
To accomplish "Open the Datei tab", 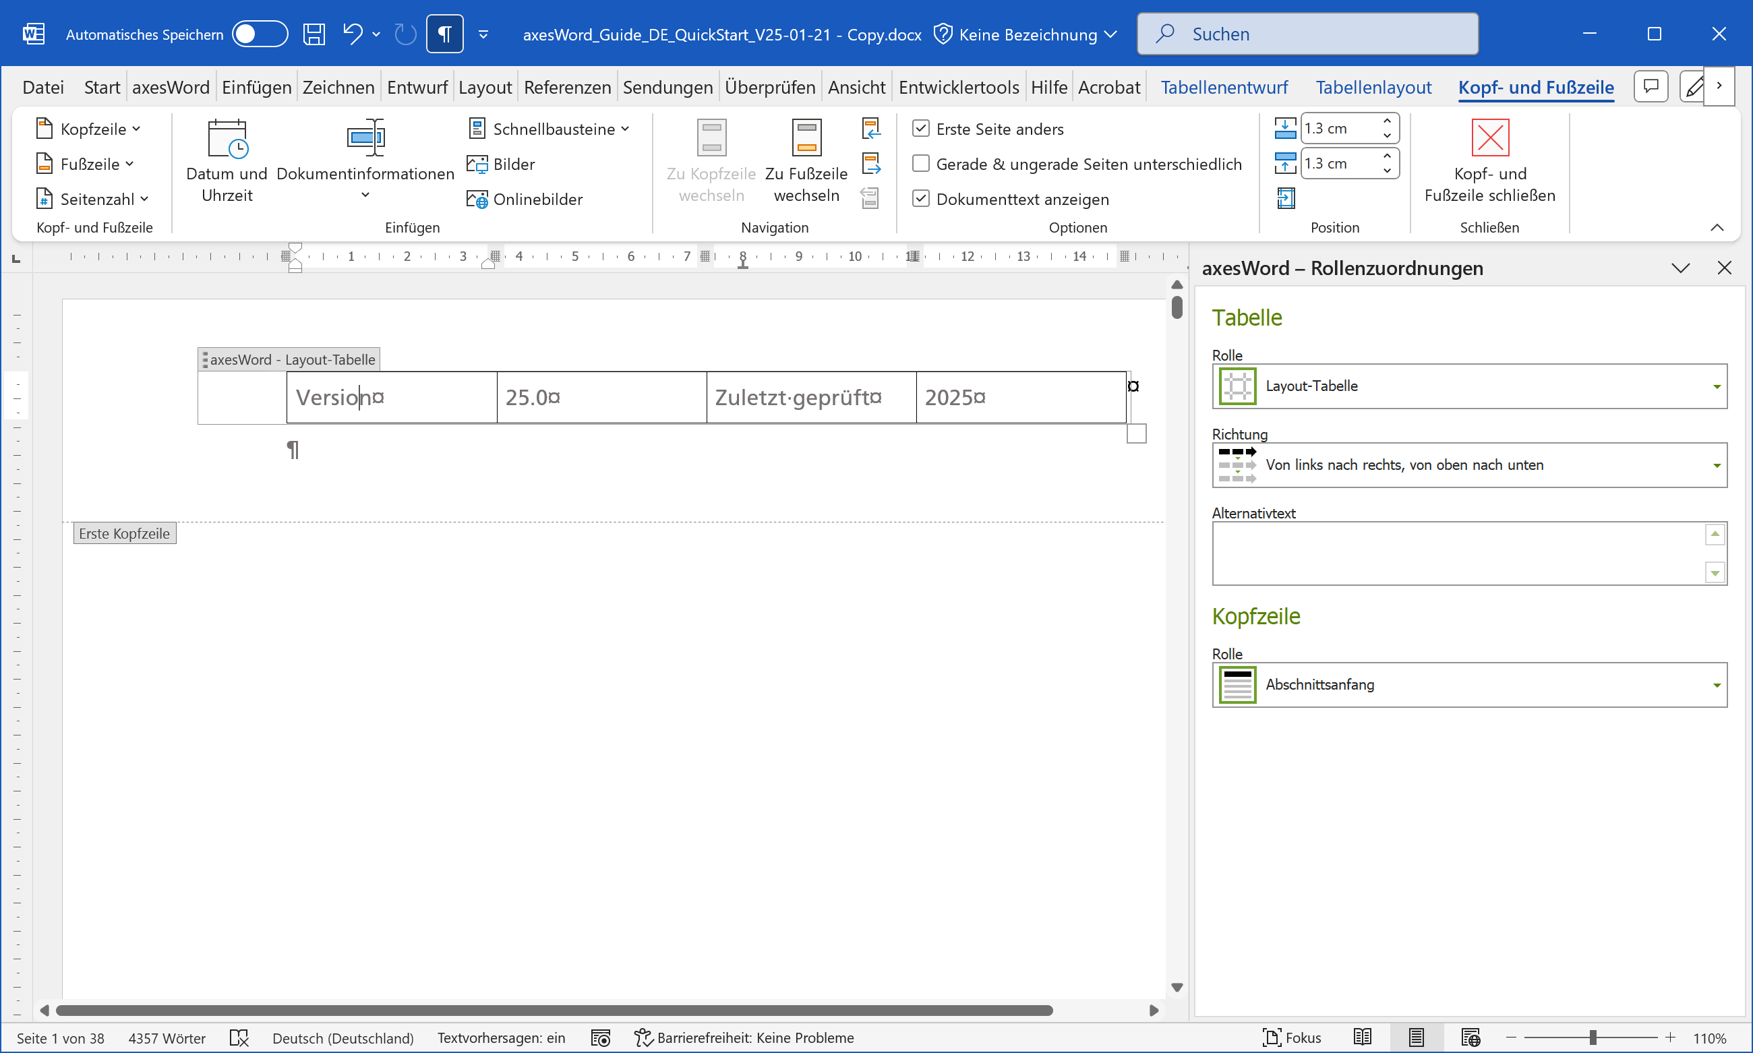I will tap(42, 87).
